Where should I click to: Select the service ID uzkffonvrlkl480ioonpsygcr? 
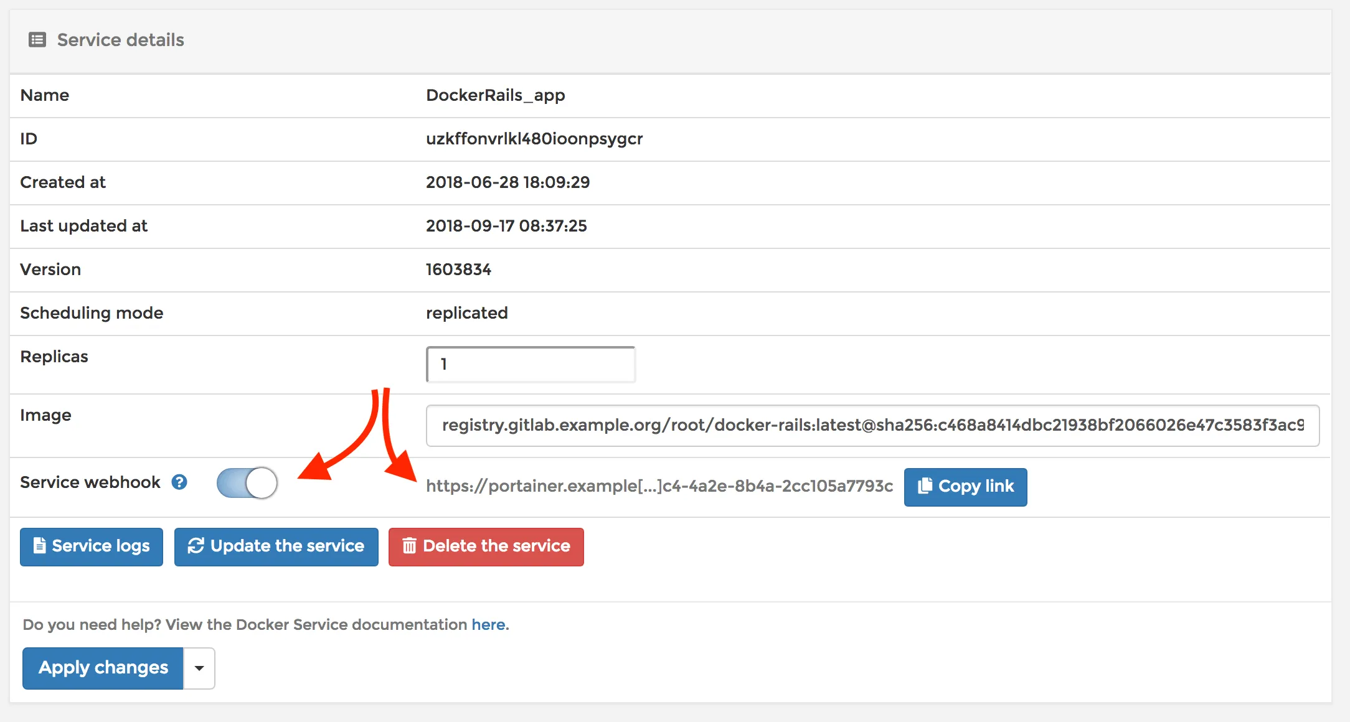pos(534,139)
